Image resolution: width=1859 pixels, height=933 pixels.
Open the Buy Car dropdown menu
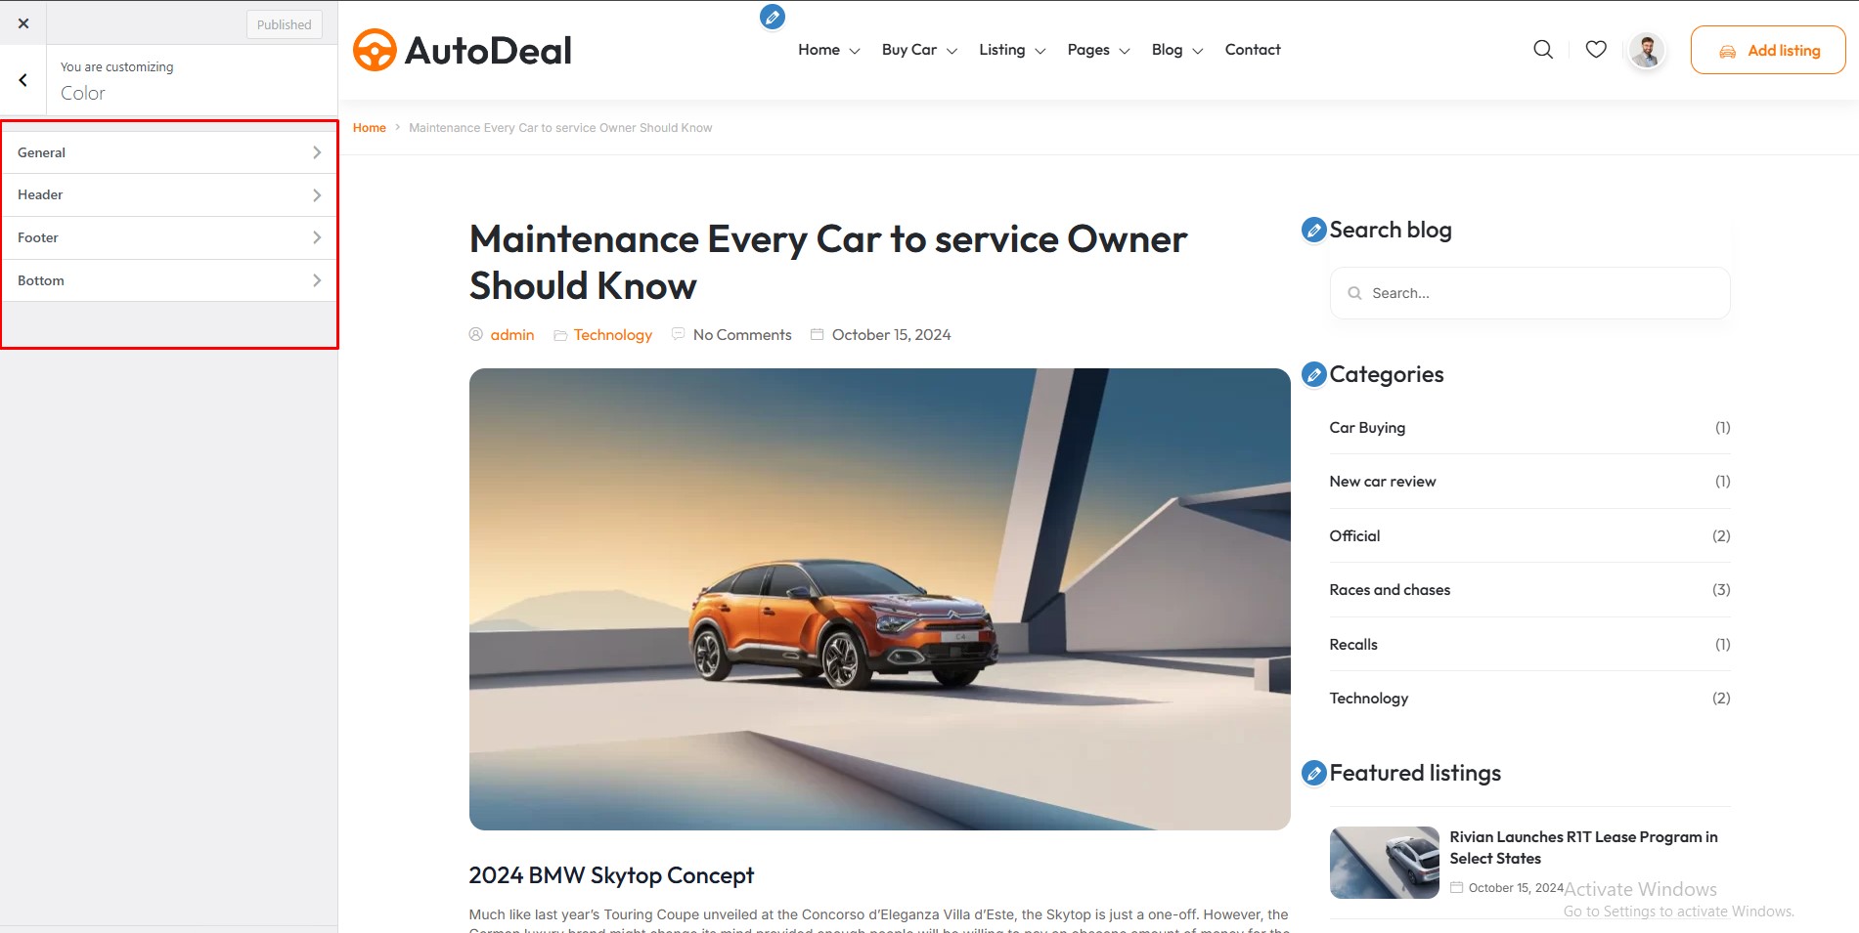(x=919, y=50)
